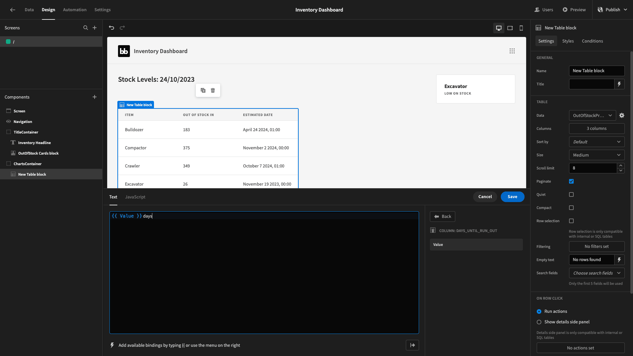Open the Data source dropdown

coord(592,115)
